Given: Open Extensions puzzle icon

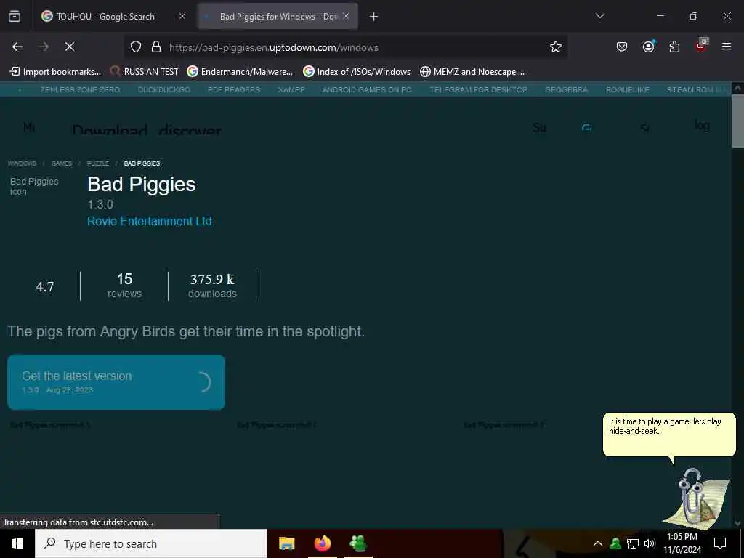Looking at the screenshot, I should (x=674, y=47).
